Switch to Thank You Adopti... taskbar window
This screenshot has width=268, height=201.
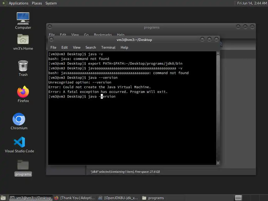coord(75,198)
